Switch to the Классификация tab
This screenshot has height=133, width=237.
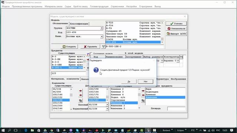pyautogui.click(x=79, y=24)
